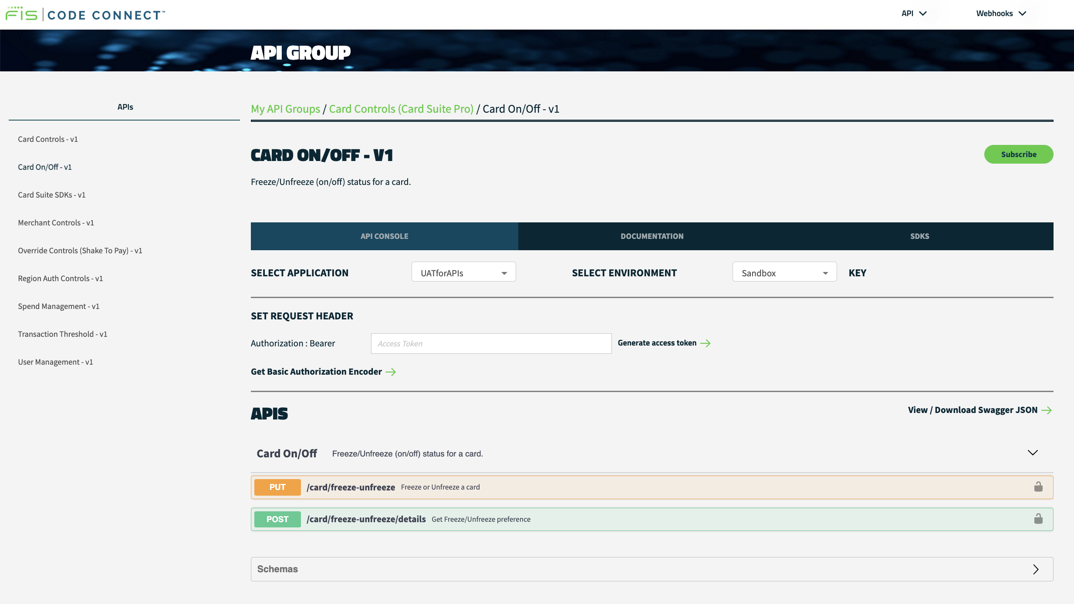
Task: Open the Card Controls (Card Suite Pro) breadcrumb link
Action: (401, 109)
